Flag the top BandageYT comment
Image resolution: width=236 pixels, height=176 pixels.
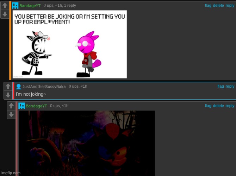pos(208,5)
